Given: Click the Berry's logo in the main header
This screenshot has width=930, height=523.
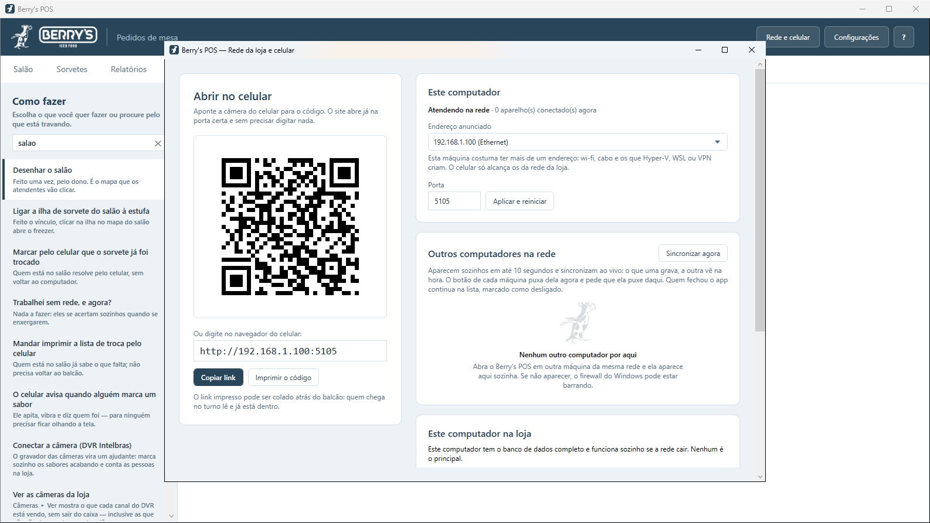Looking at the screenshot, I should click(54, 36).
